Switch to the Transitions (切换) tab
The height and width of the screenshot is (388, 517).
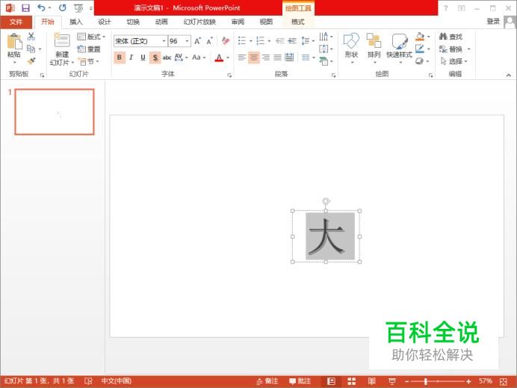click(x=133, y=22)
